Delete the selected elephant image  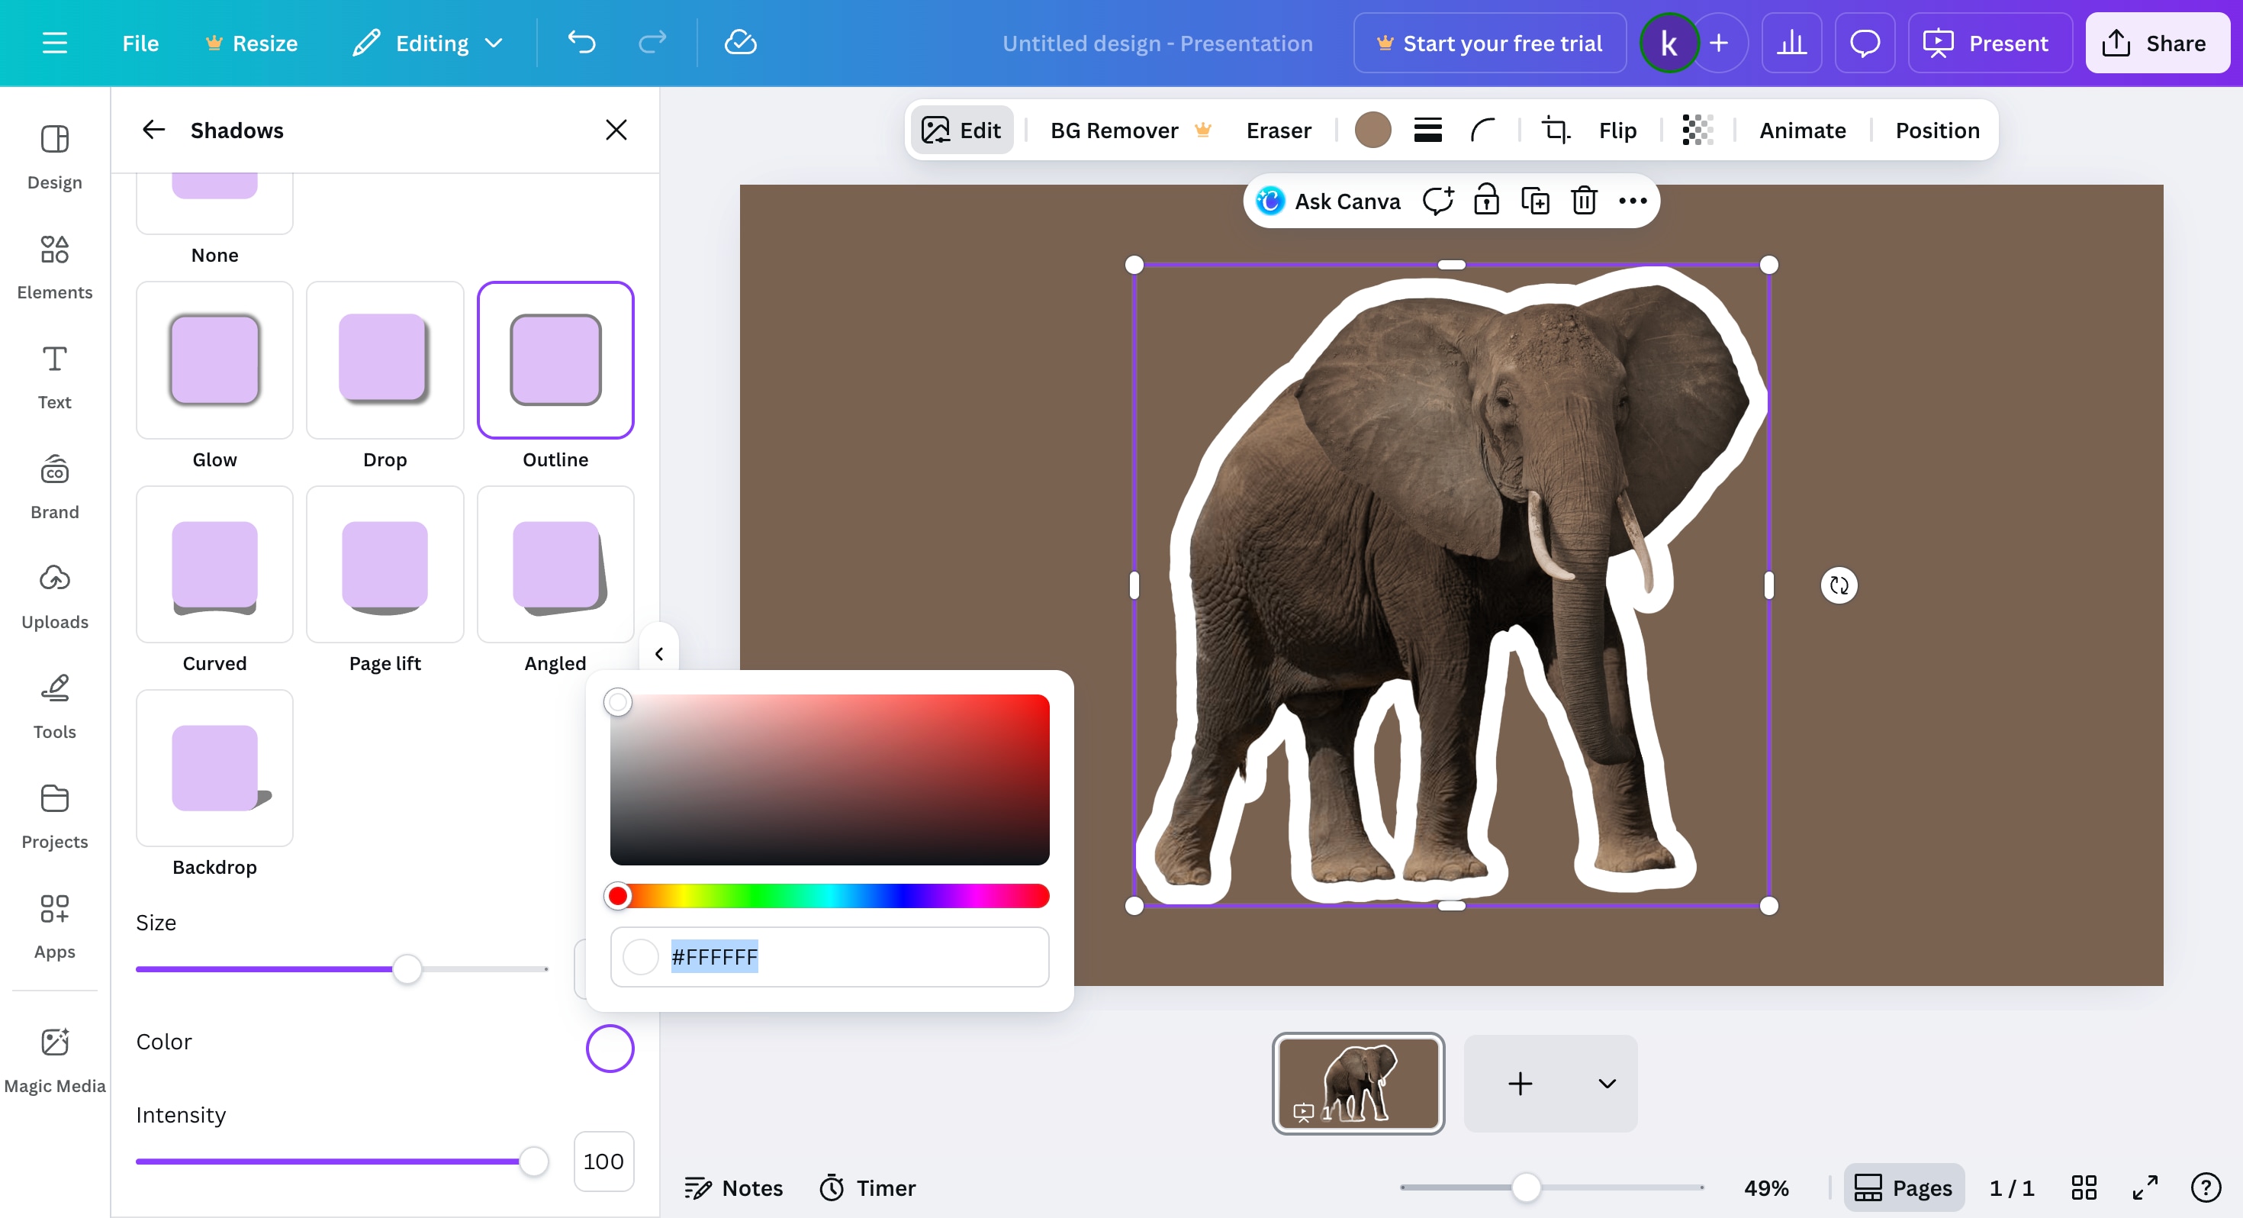(1583, 199)
